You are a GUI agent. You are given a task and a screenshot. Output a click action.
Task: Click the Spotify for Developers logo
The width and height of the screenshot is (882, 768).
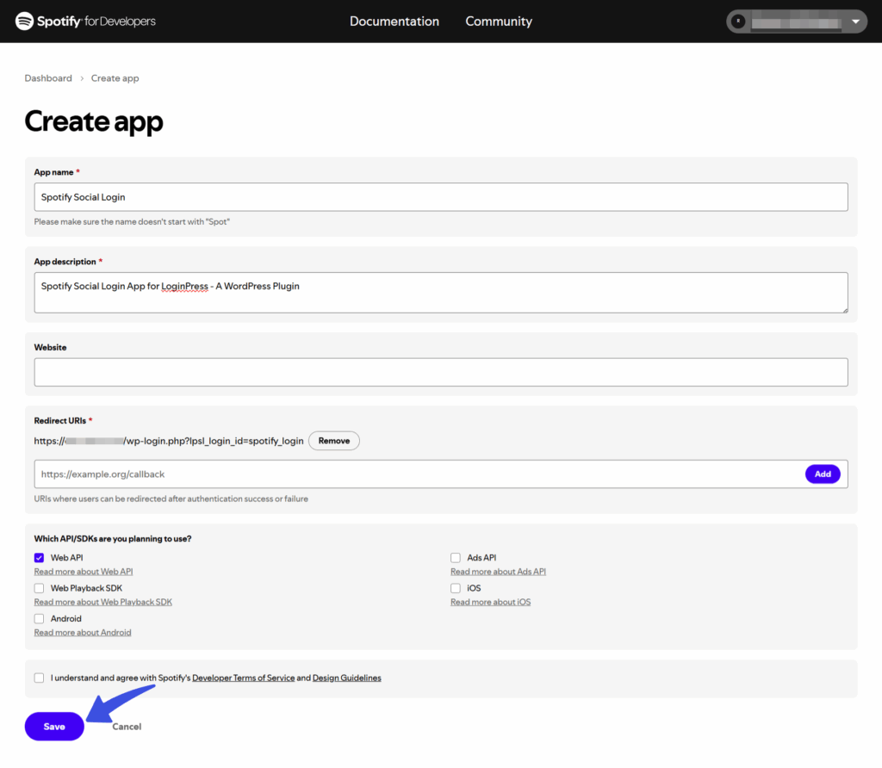85,22
